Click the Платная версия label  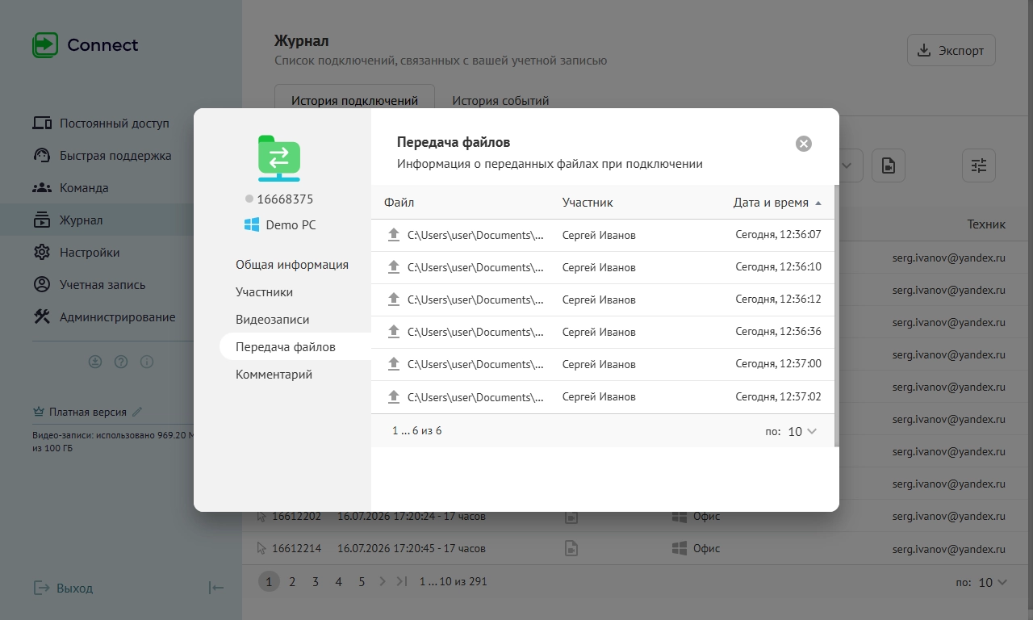coord(88,412)
